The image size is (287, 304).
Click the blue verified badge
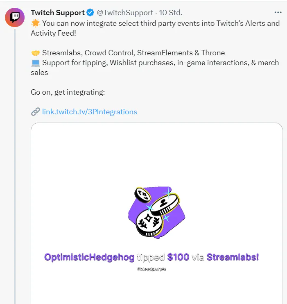coord(90,13)
